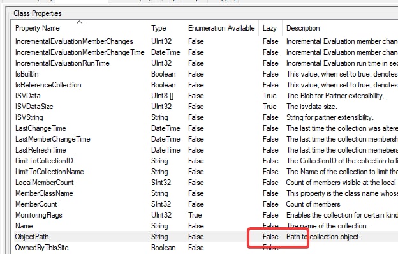
Task: Click UInt32 type of MonitoringFlags
Action: 161,215
